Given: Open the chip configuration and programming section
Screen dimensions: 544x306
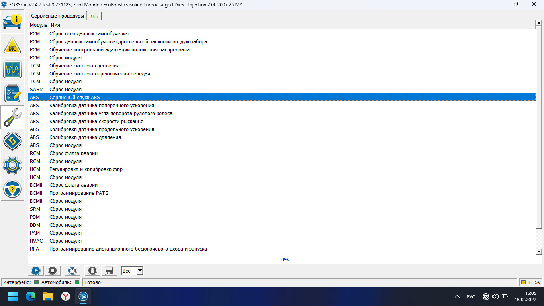Looking at the screenshot, I should [x=12, y=141].
